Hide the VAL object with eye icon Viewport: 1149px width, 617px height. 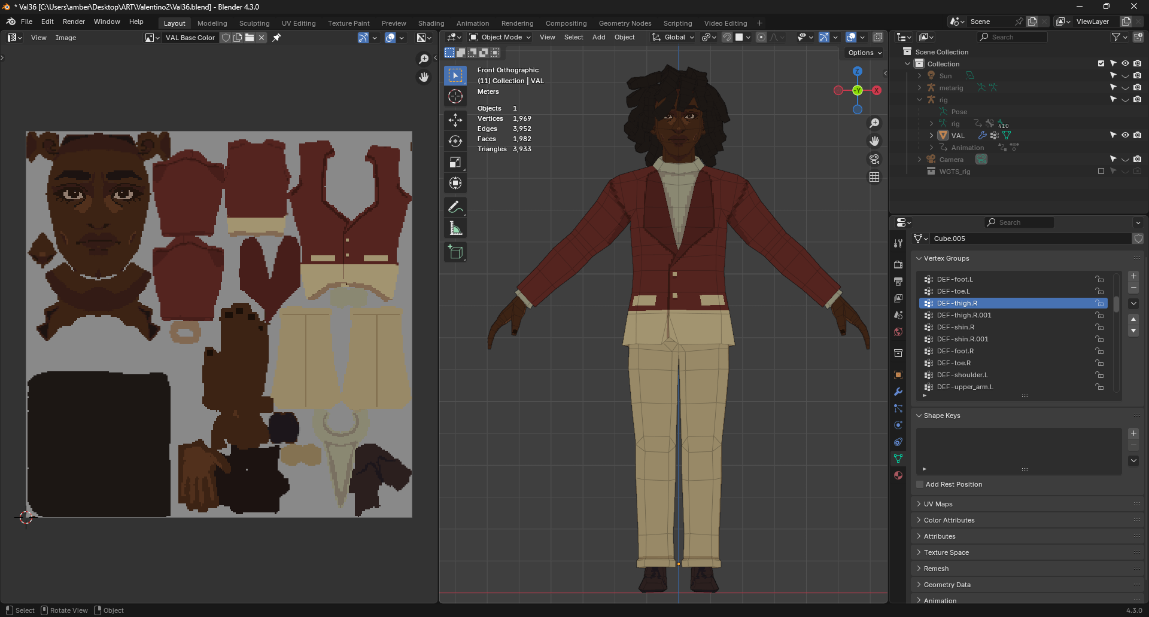click(x=1125, y=135)
